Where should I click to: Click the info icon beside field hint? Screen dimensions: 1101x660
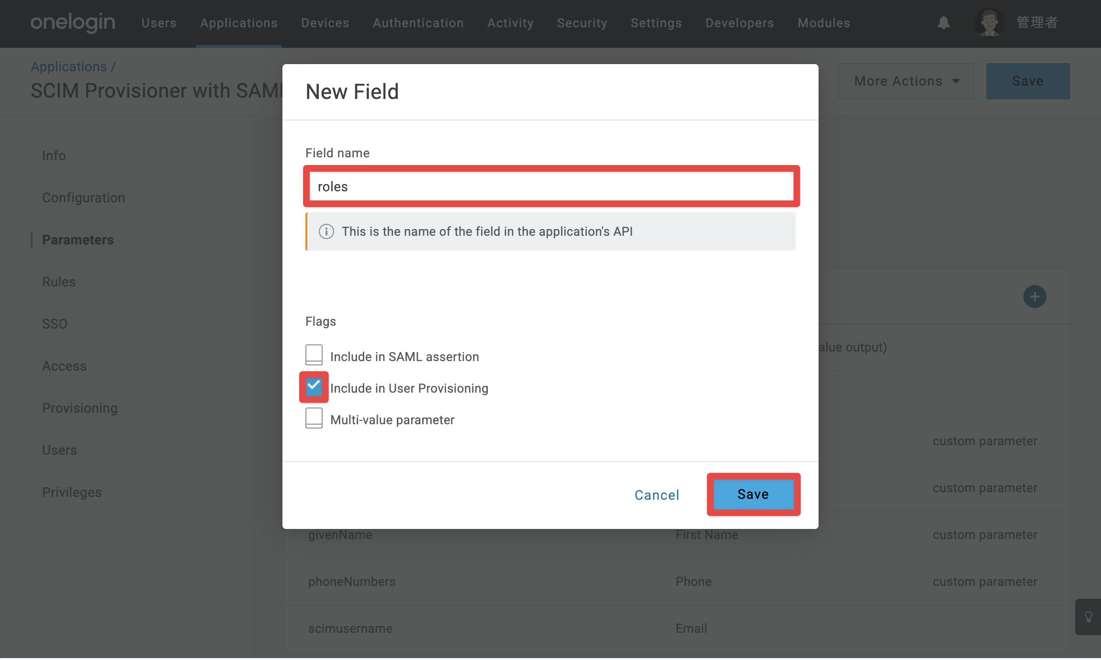point(326,231)
